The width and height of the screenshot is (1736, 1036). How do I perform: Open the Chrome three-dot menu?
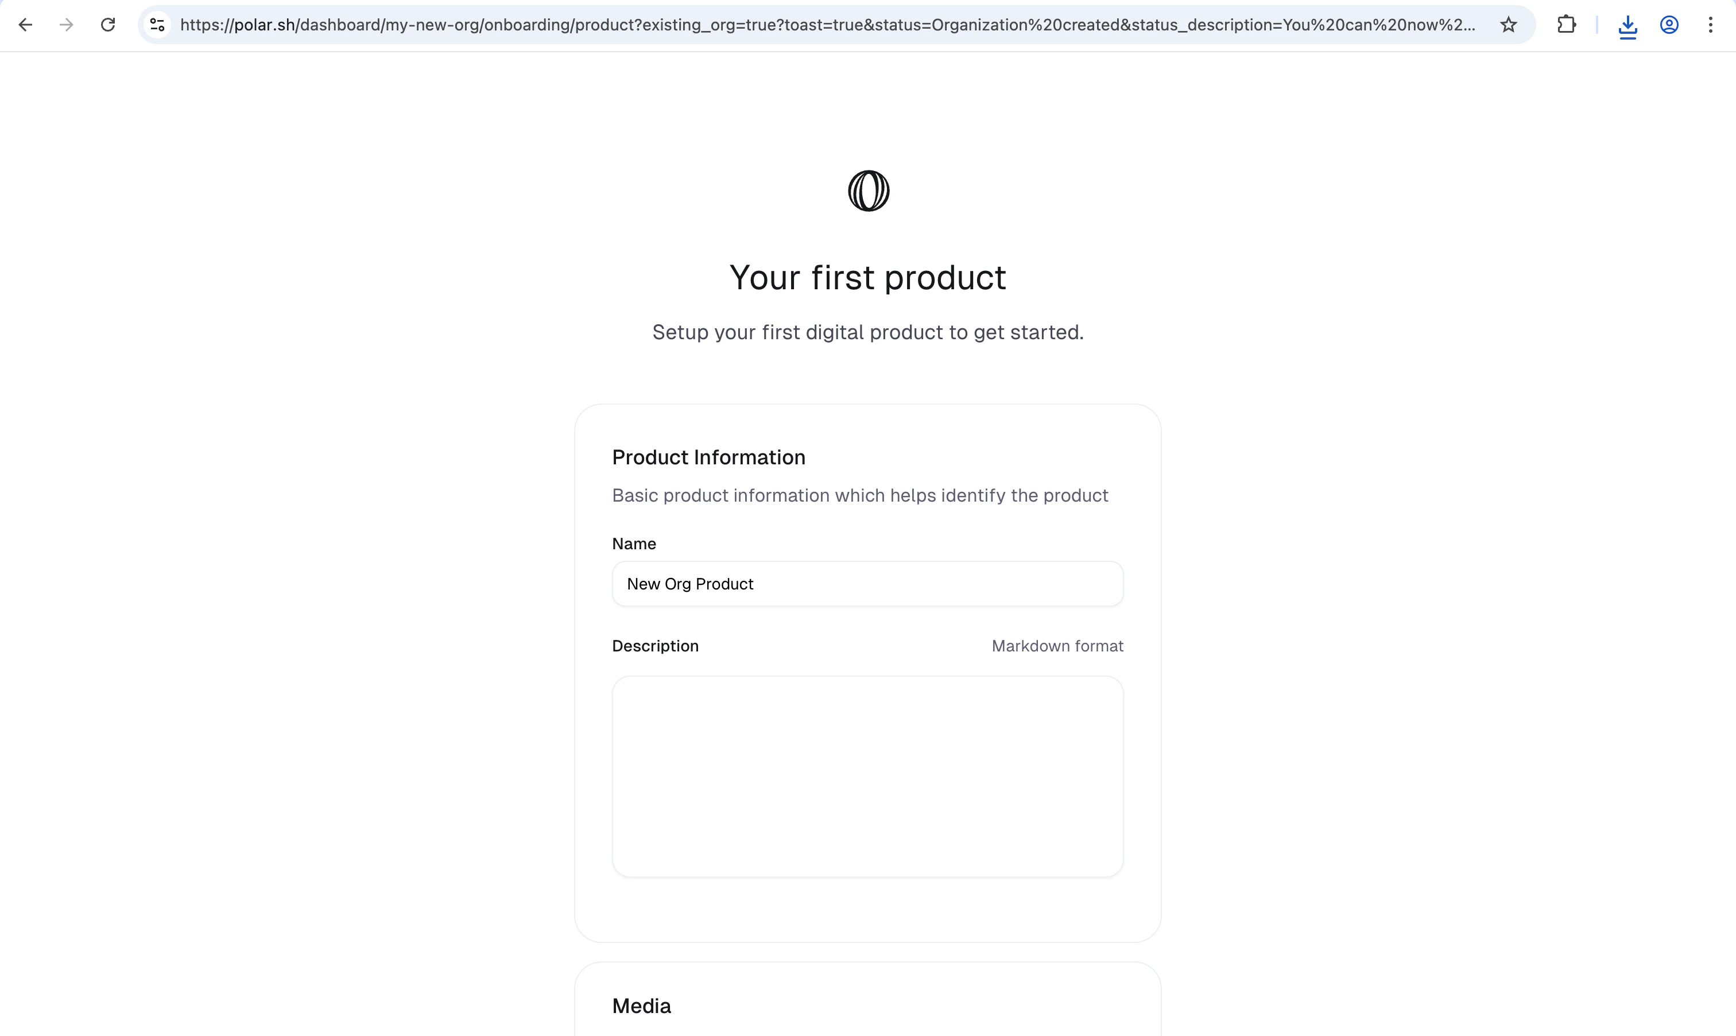point(1710,25)
